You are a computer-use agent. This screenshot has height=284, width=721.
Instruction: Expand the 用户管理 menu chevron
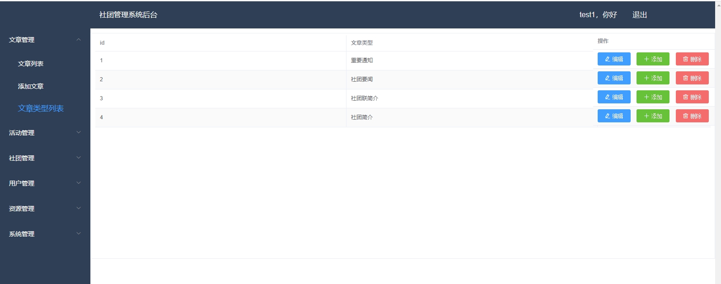(x=79, y=183)
